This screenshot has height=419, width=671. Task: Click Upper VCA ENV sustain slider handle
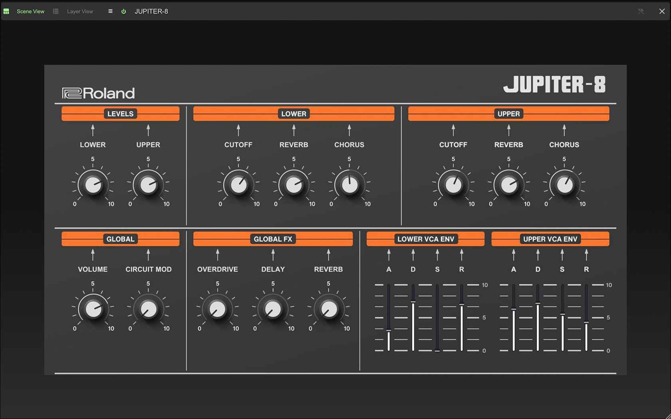562,314
